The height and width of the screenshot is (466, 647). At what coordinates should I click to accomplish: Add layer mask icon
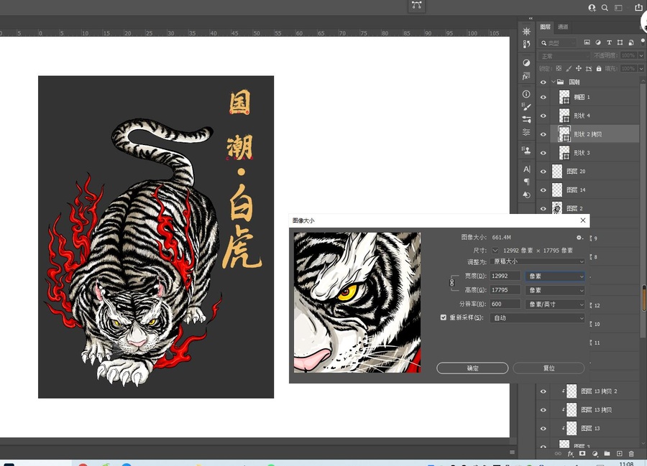(x=582, y=454)
